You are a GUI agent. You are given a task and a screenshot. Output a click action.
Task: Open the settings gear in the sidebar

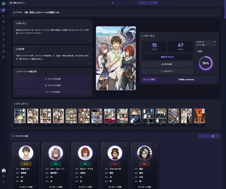point(3,176)
